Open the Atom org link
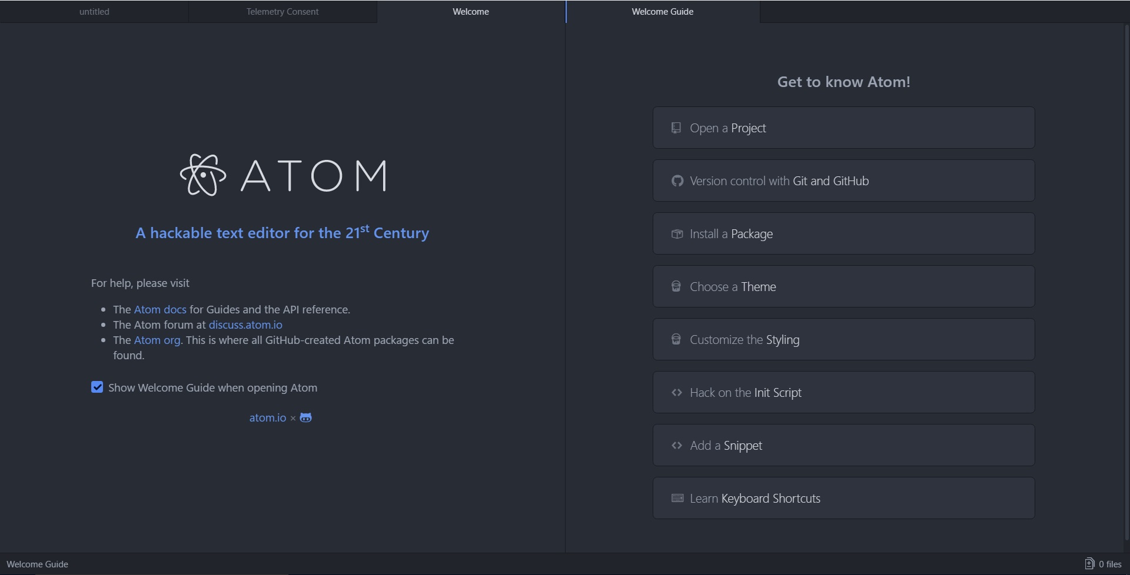Image resolution: width=1130 pixels, height=575 pixels. coord(157,340)
